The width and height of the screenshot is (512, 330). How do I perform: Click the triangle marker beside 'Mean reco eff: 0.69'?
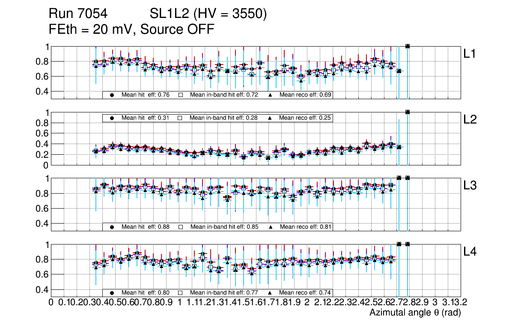tap(270, 95)
